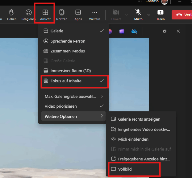
Task: Raise hand with the Heben button
Action: pyautogui.click(x=12, y=15)
